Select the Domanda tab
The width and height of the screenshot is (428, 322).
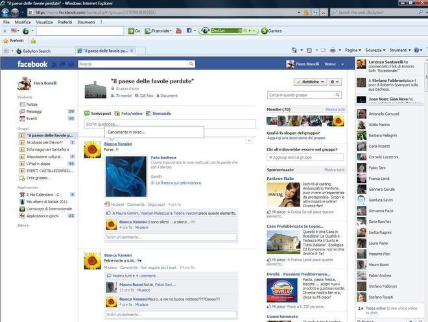(159, 114)
